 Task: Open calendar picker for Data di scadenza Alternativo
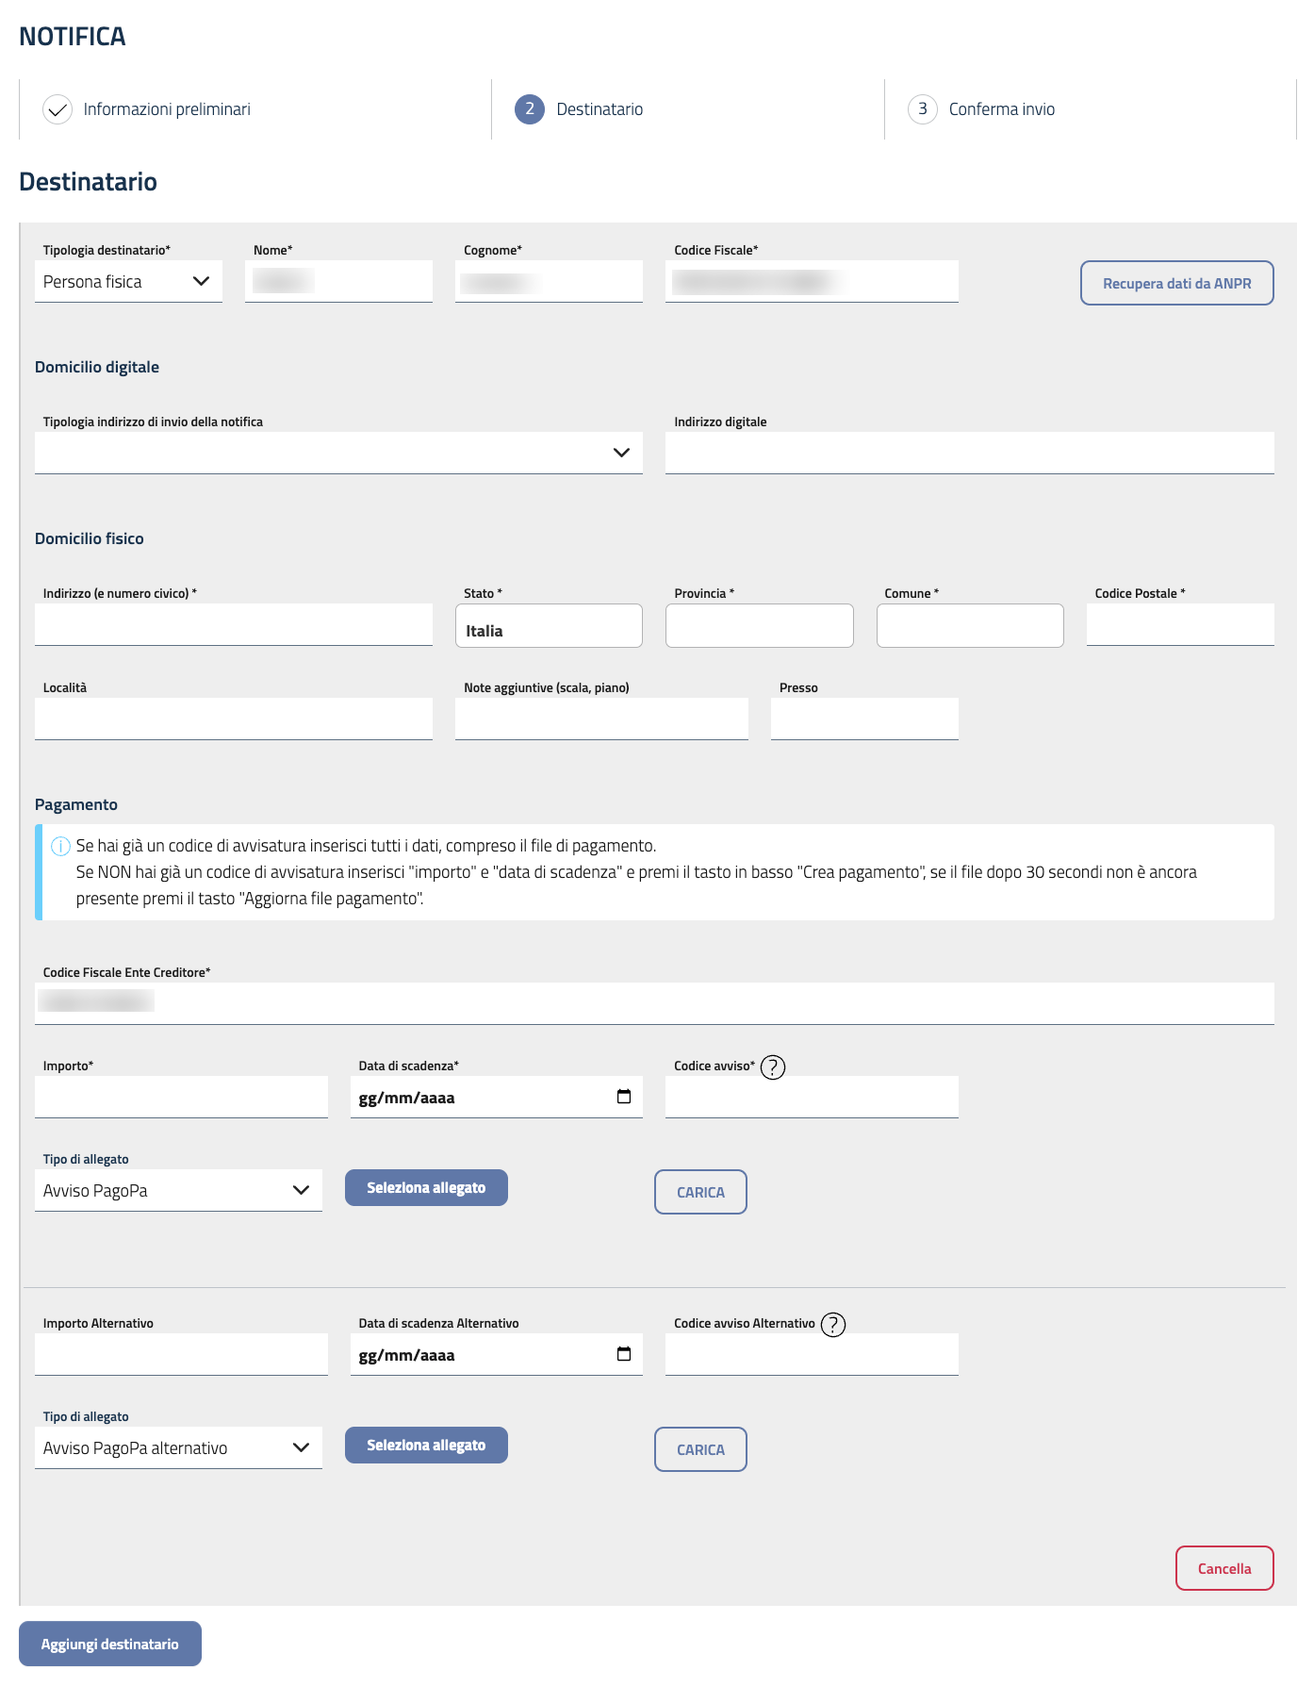pos(623,1354)
